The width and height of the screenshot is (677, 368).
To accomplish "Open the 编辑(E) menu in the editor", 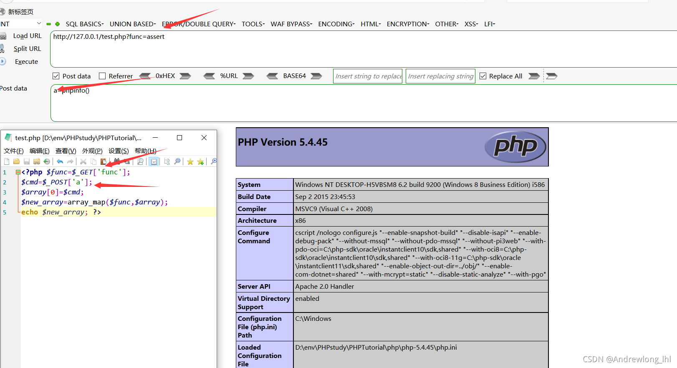I will pyautogui.click(x=40, y=151).
